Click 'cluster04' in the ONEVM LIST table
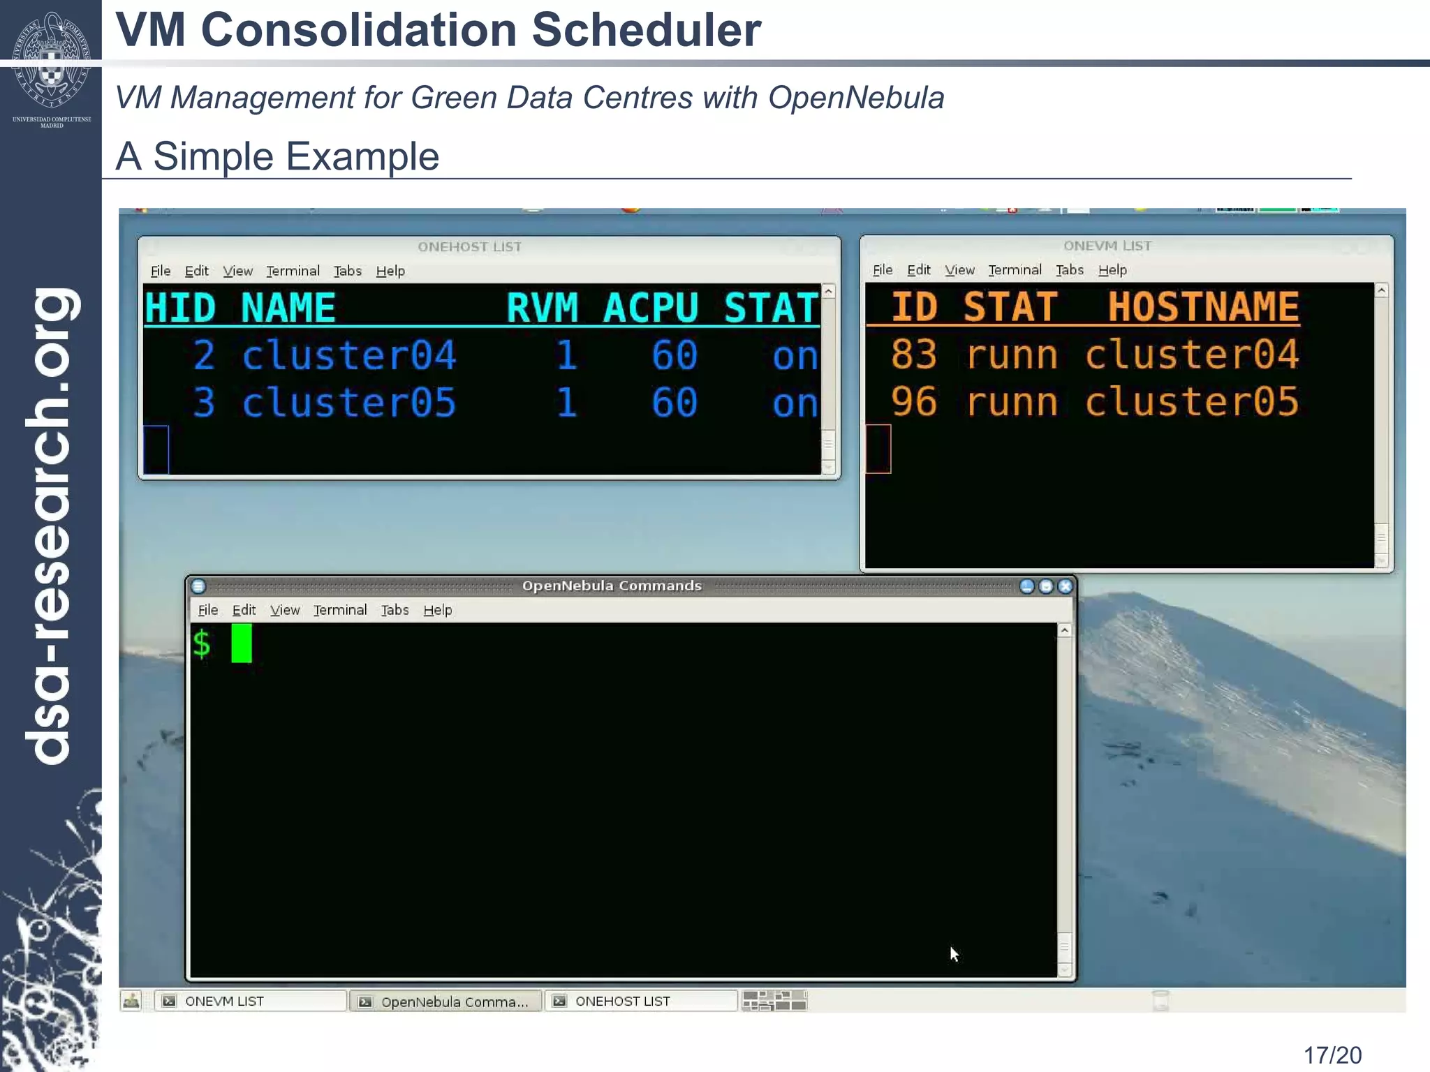Viewport: 1430px width, 1072px height. point(1191,355)
